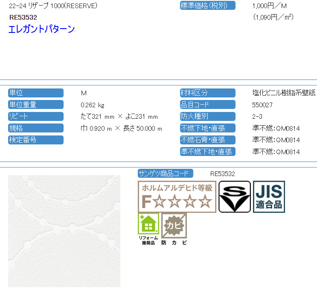This screenshot has width=317, height=288.
Task: Click the fire class value 2-3
Action: (257, 117)
